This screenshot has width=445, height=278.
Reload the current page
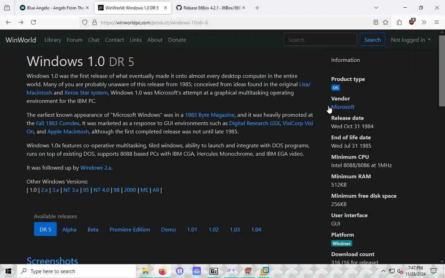coord(33,22)
